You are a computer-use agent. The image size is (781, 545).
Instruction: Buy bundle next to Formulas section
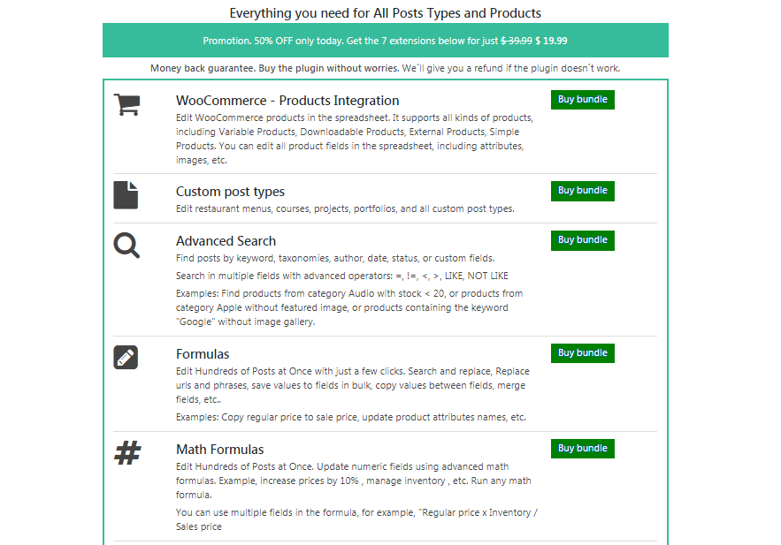pyautogui.click(x=583, y=353)
